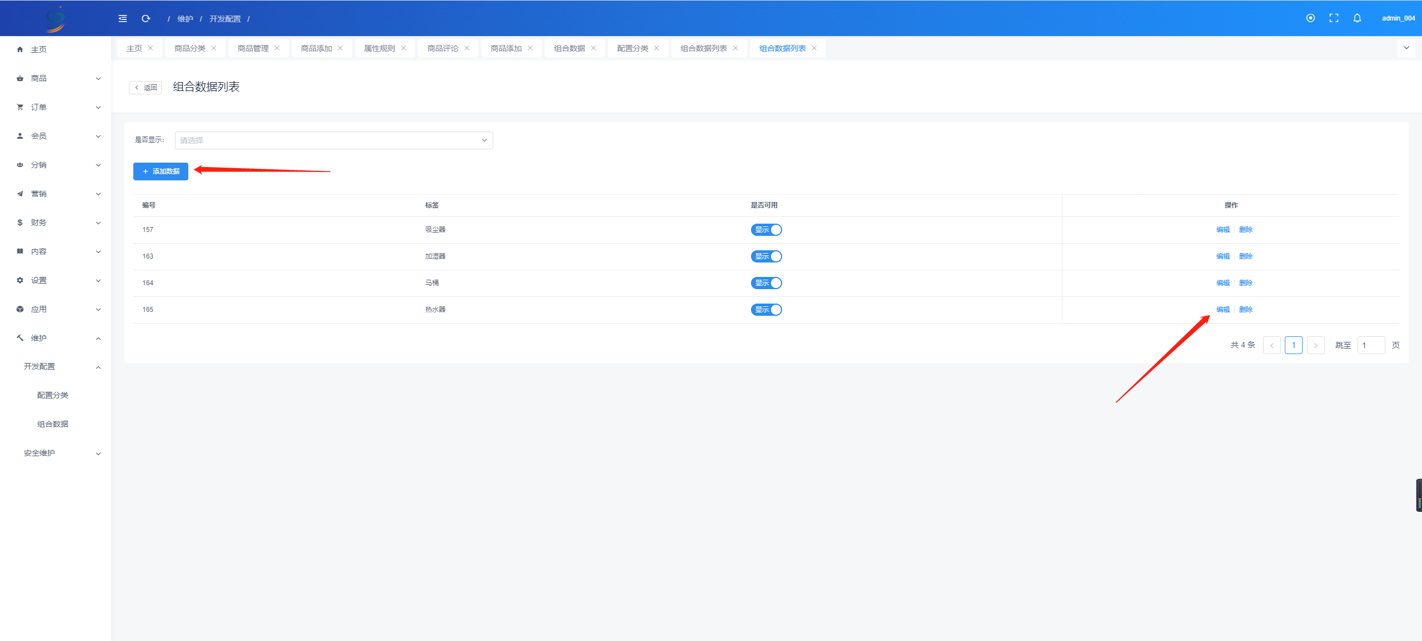Toggle 显示 switch for row 157 吸尘器
The height and width of the screenshot is (641, 1422).
pyautogui.click(x=767, y=230)
